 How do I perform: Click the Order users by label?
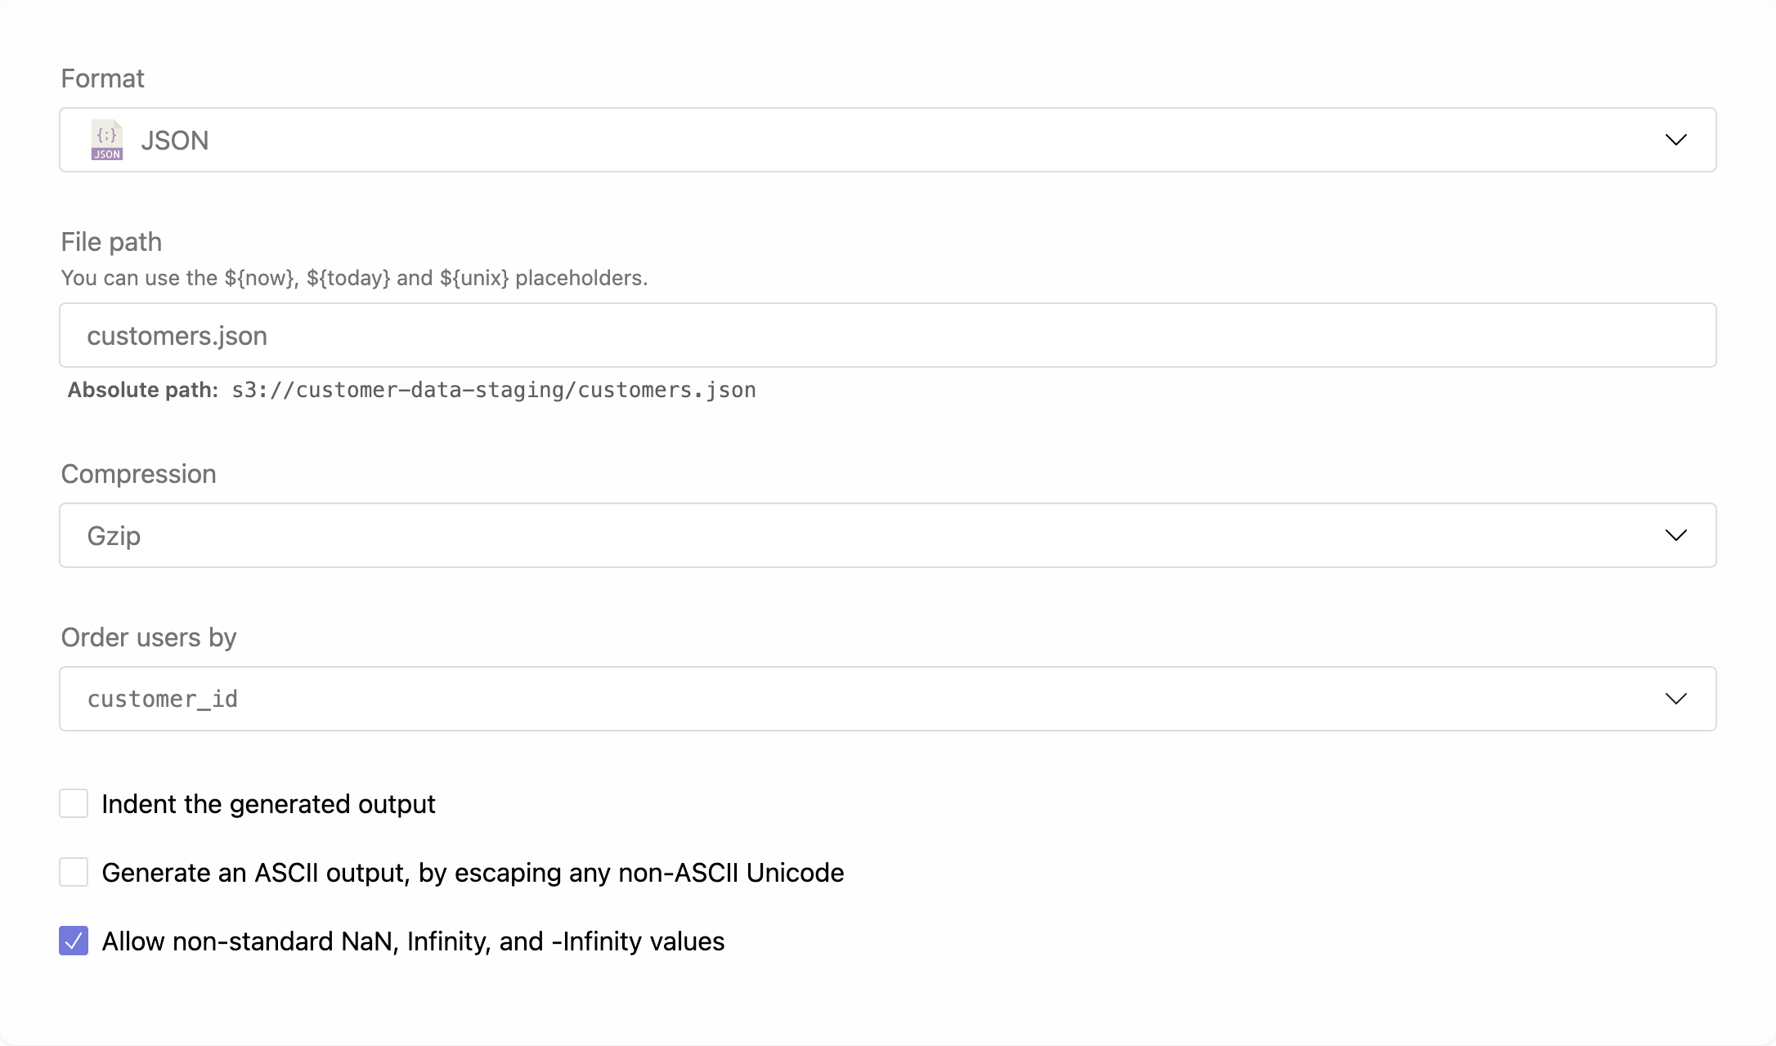coord(148,637)
